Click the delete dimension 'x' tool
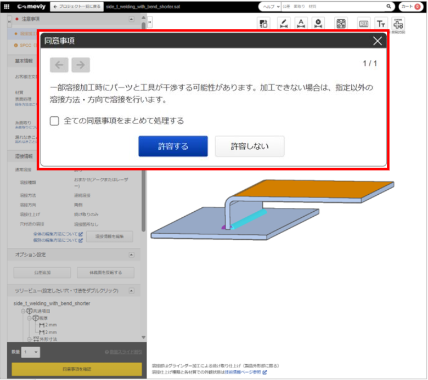The width and height of the screenshot is (428, 380). (x=319, y=24)
